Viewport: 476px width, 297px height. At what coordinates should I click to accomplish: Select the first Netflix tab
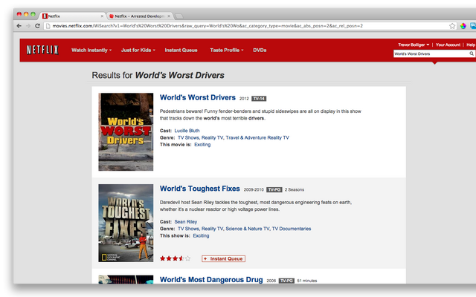72,16
